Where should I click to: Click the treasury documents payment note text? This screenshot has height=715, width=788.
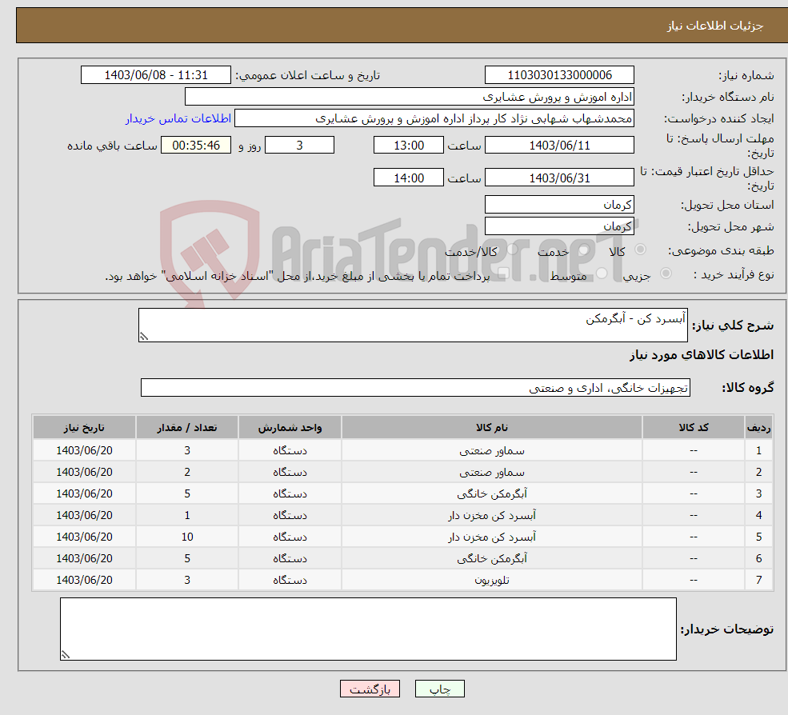click(297, 277)
